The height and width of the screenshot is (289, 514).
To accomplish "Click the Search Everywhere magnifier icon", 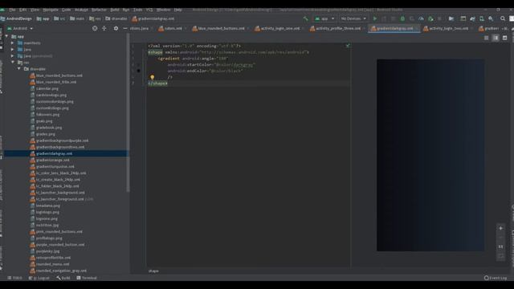I will [x=503, y=18].
